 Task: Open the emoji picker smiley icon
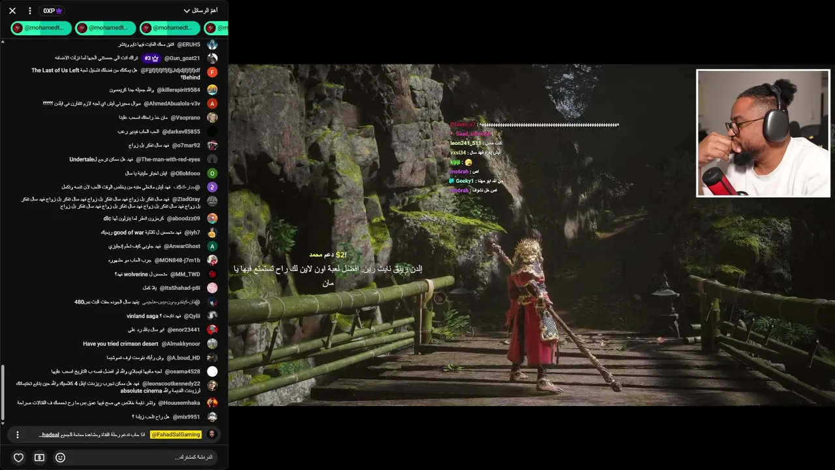60,458
